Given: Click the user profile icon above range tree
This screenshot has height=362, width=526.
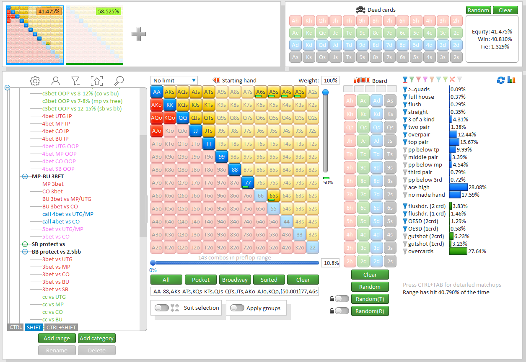Looking at the screenshot, I should (55, 81).
